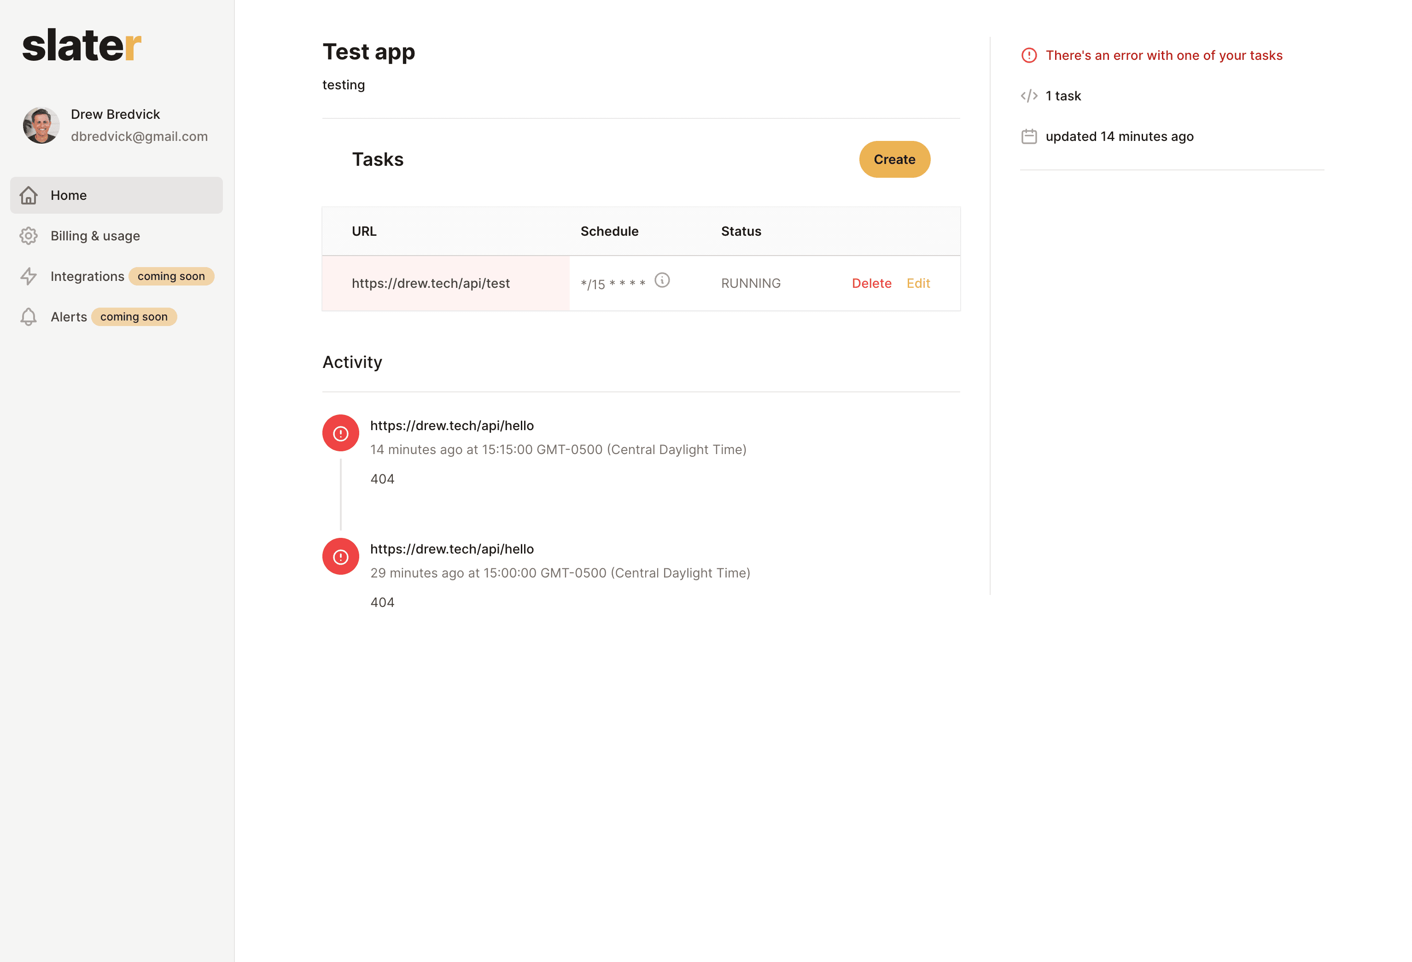Screen dimensions: 1412x962
Task: Go to Billing & usage
Action: (95, 236)
